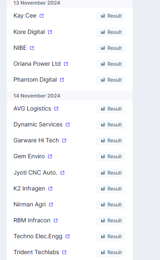Open the Kore Digital company name
Image resolution: width=160 pixels, height=260 pixels.
point(29,32)
